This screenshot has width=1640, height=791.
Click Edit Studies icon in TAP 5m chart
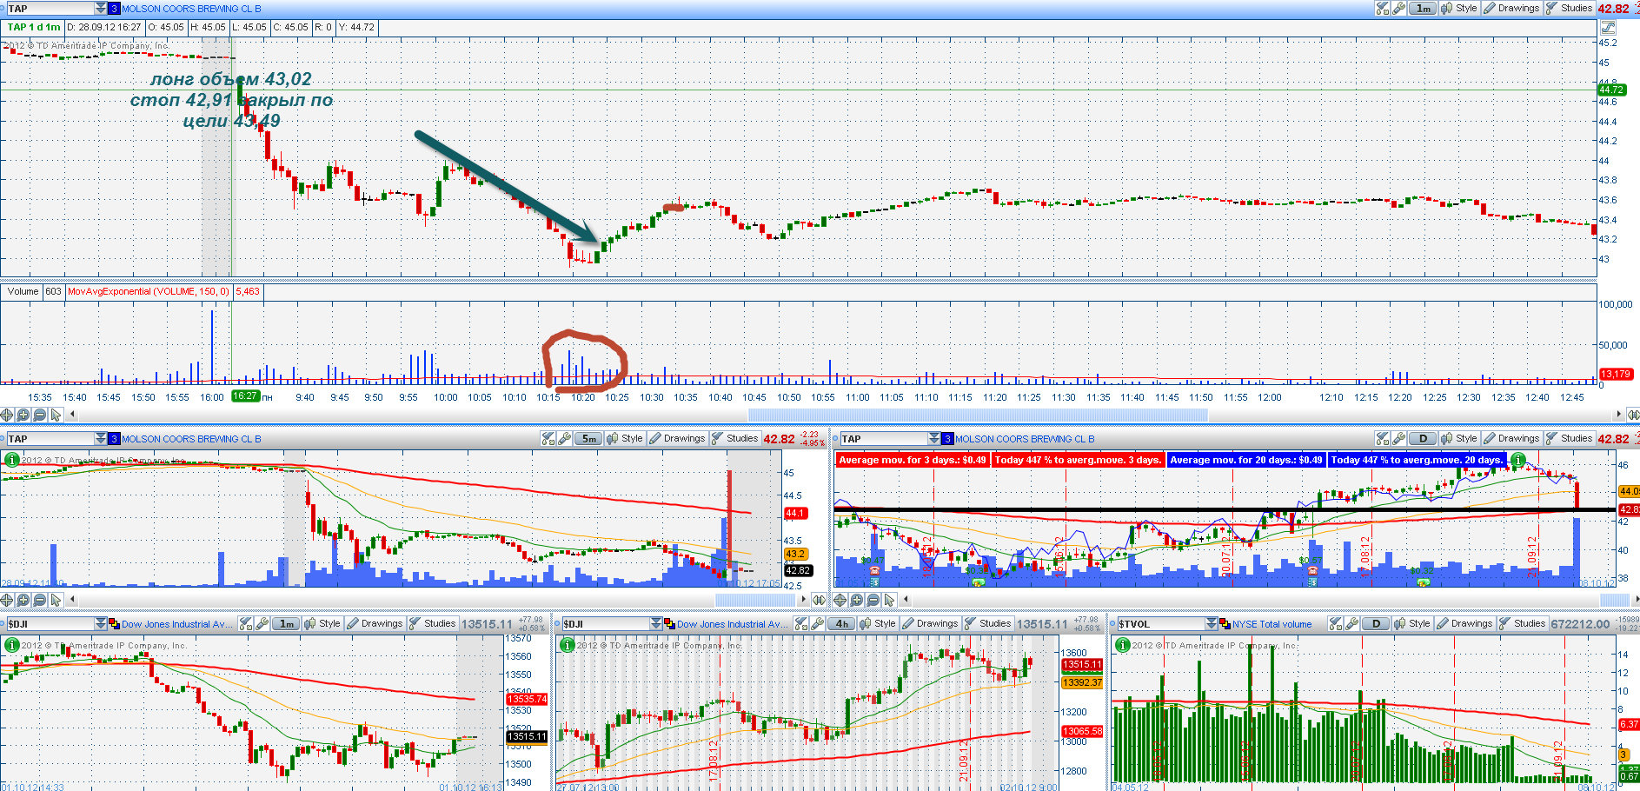pyautogui.click(x=548, y=438)
